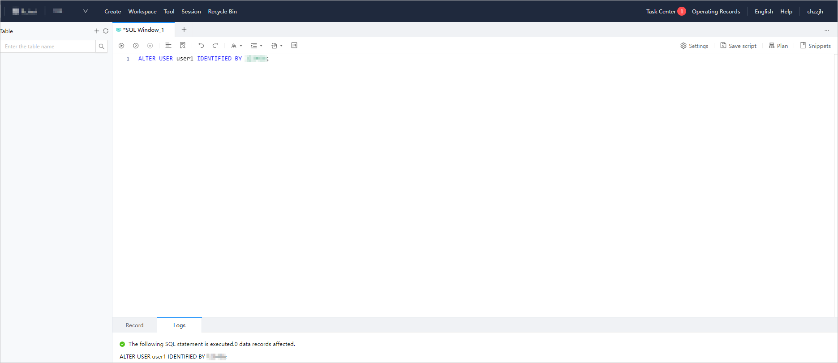The height and width of the screenshot is (363, 838).
Task: Open the Tool menu
Action: pos(169,12)
